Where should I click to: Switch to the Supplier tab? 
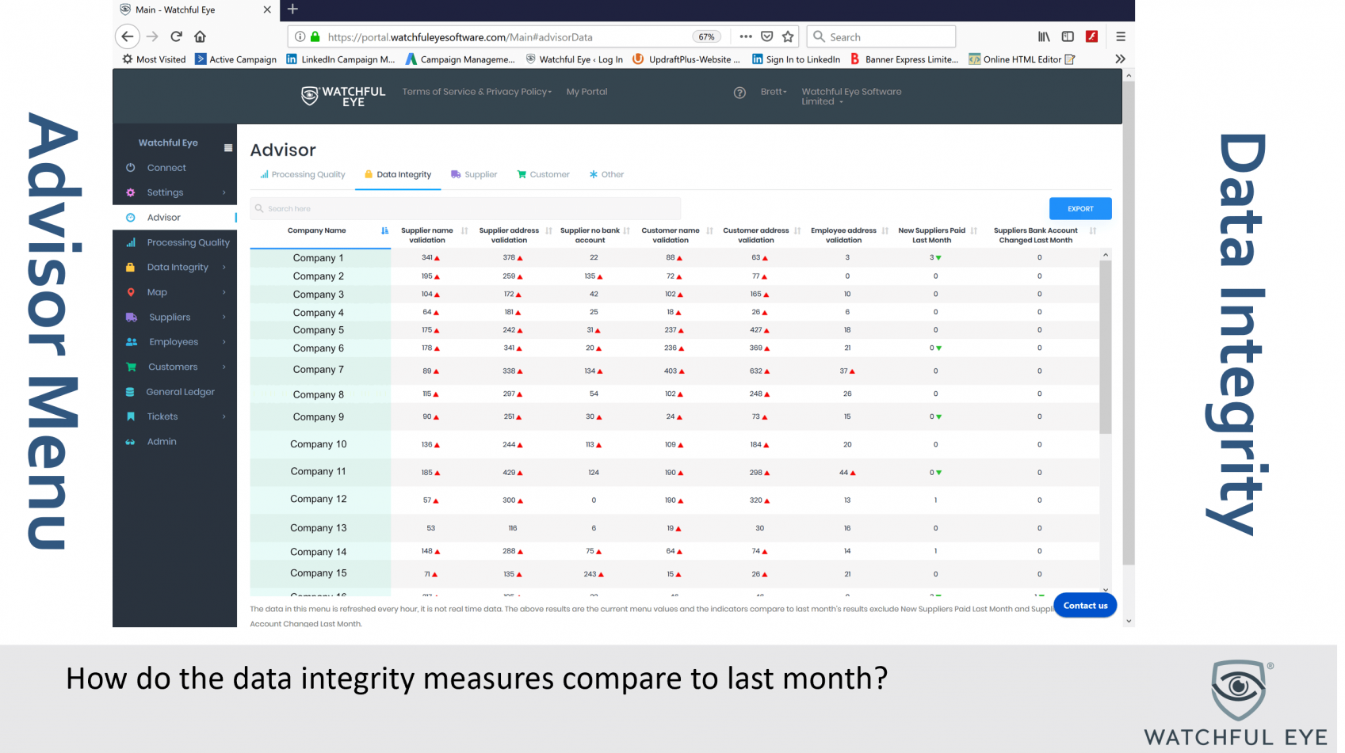[x=474, y=175]
